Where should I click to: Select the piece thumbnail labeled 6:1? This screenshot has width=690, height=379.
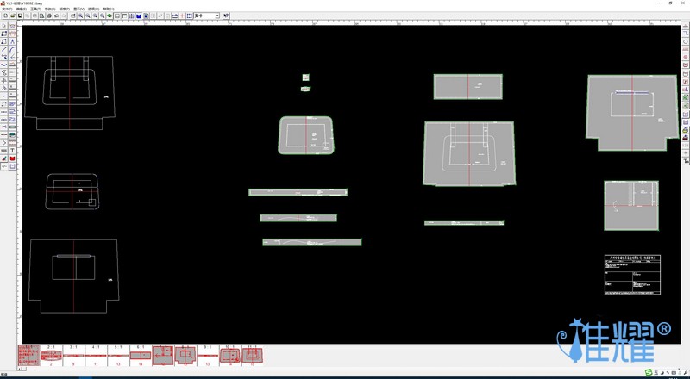(141, 354)
